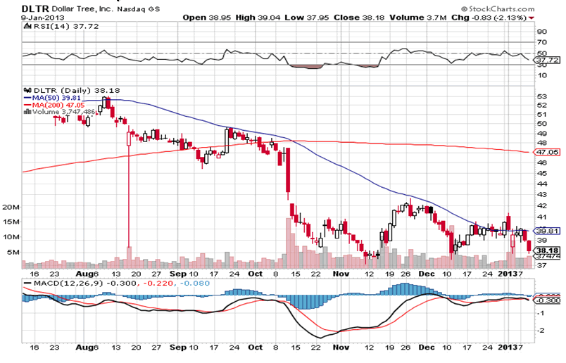
Task: Click the Volume 3,747,486 legend entry
Action: click(63, 112)
